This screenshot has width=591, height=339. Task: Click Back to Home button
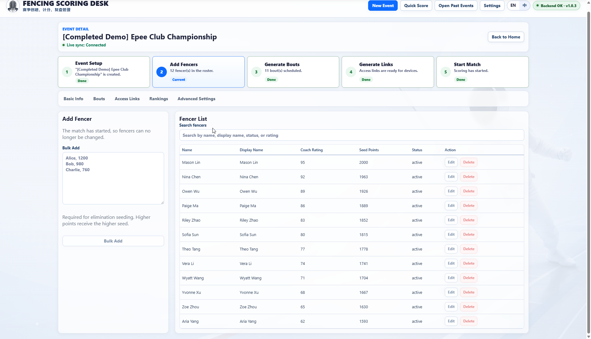506,37
